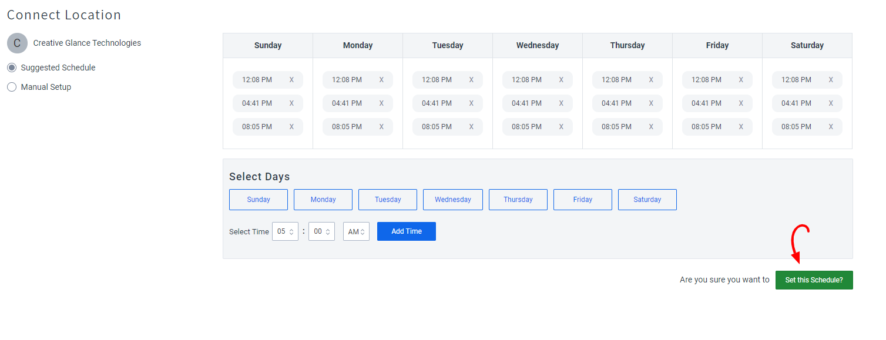The image size is (886, 340).
Task: Toggle Wednesday in the Select Days row
Action: pos(452,199)
